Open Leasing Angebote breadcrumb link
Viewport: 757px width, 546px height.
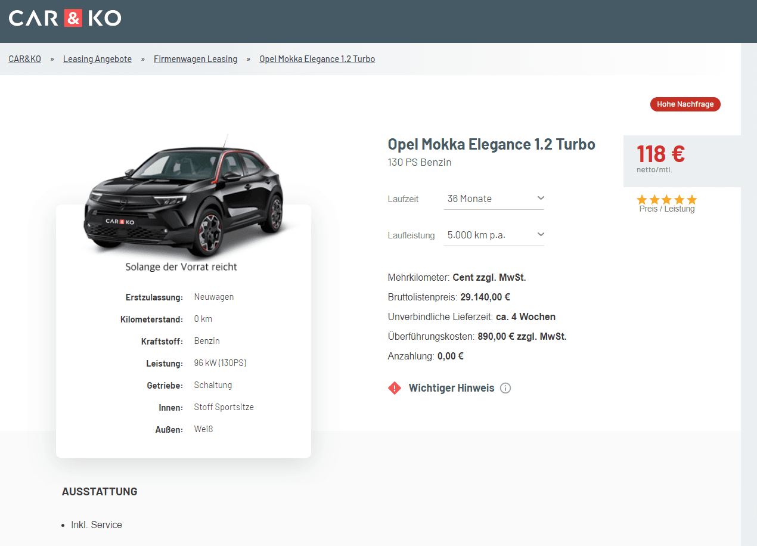click(x=97, y=59)
